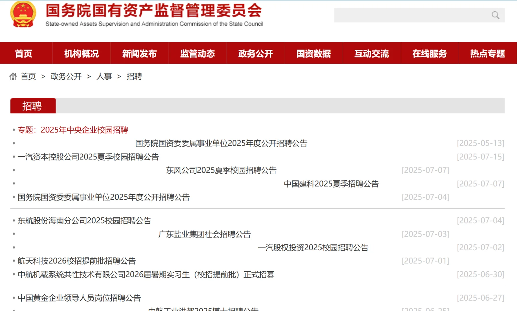
Task: Open the 机构概况 navigation menu
Action: (x=82, y=53)
